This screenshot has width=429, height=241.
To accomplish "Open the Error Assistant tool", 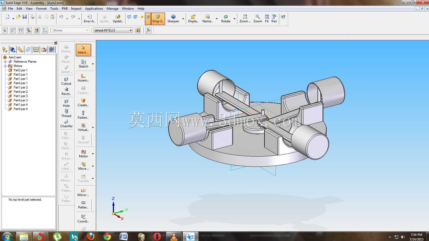I will pyautogui.click(x=90, y=19).
